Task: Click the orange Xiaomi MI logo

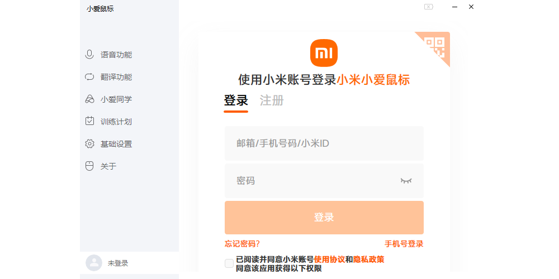Action: [x=324, y=53]
